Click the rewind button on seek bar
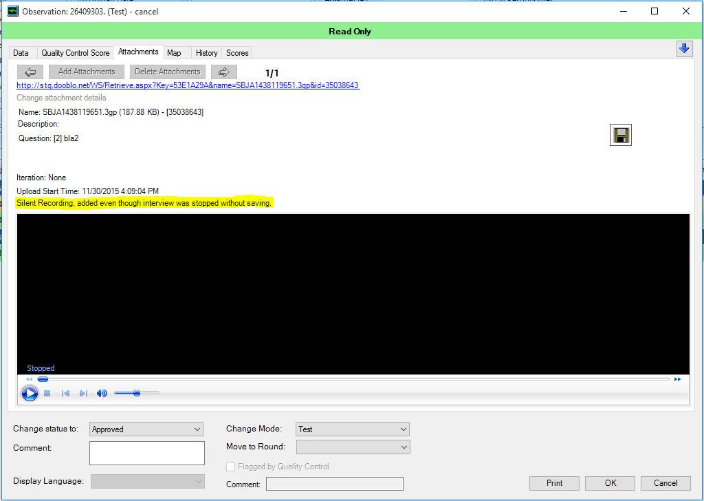 coord(30,379)
